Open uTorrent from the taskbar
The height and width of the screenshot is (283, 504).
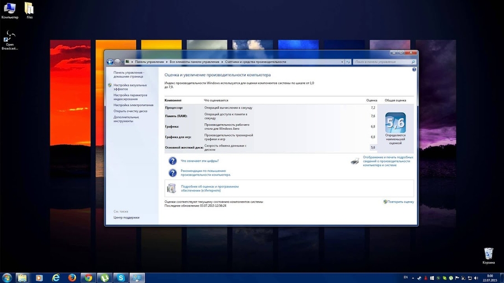104,277
